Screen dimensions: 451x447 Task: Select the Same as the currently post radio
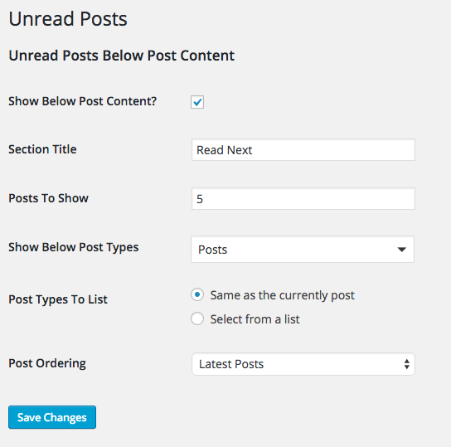click(x=197, y=294)
